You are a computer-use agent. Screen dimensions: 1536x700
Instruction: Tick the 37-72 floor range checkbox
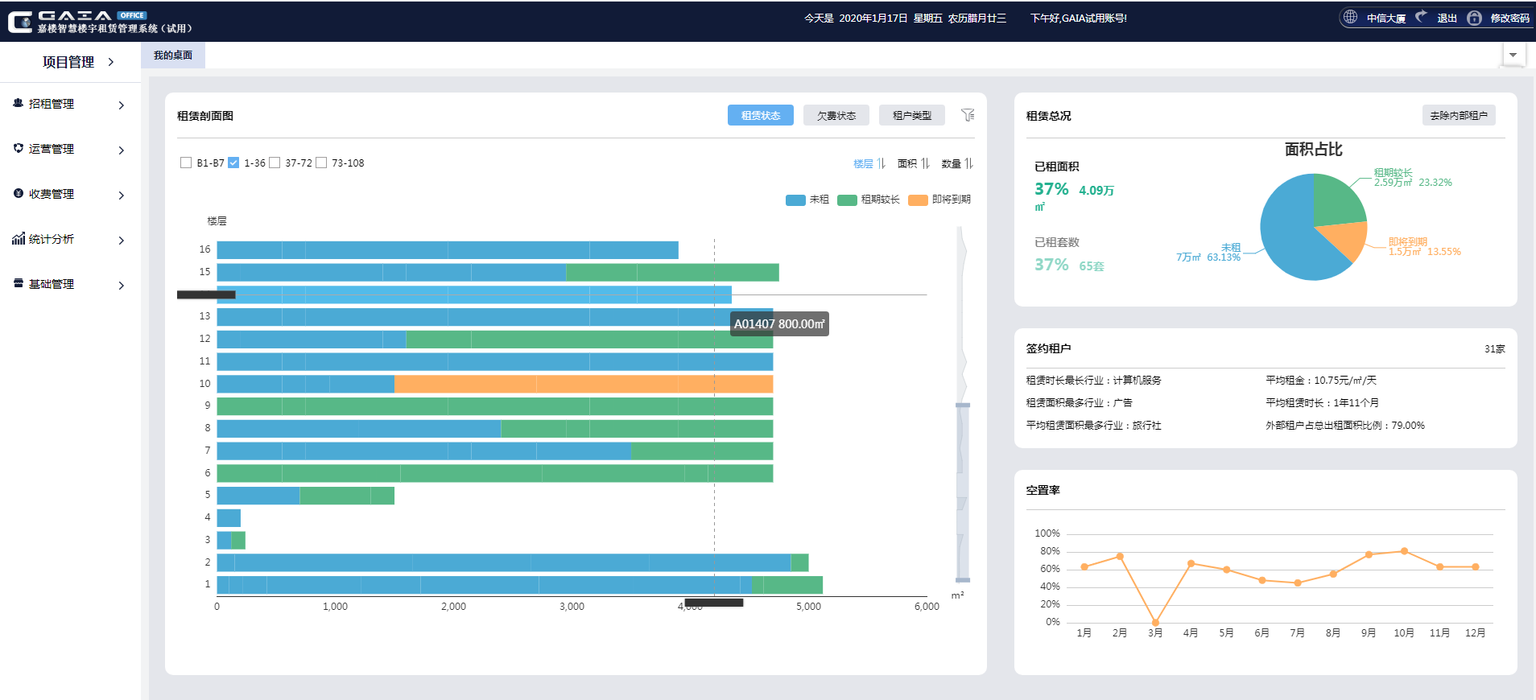pos(275,163)
